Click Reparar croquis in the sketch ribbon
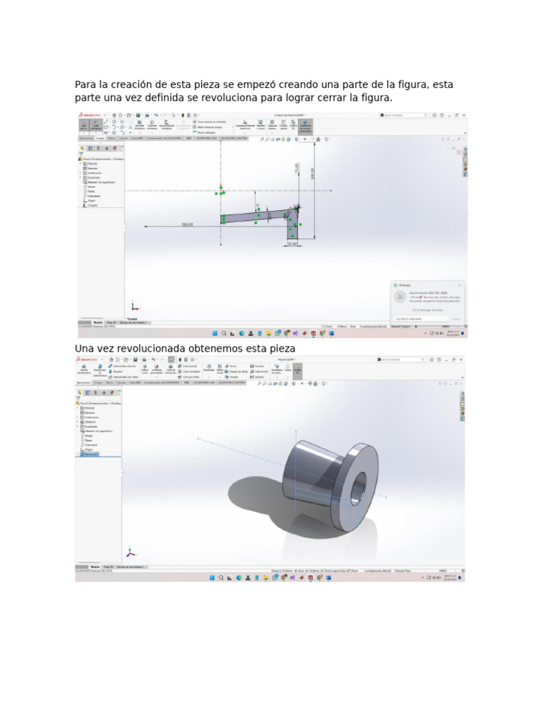The width and height of the screenshot is (540, 720). (260, 124)
